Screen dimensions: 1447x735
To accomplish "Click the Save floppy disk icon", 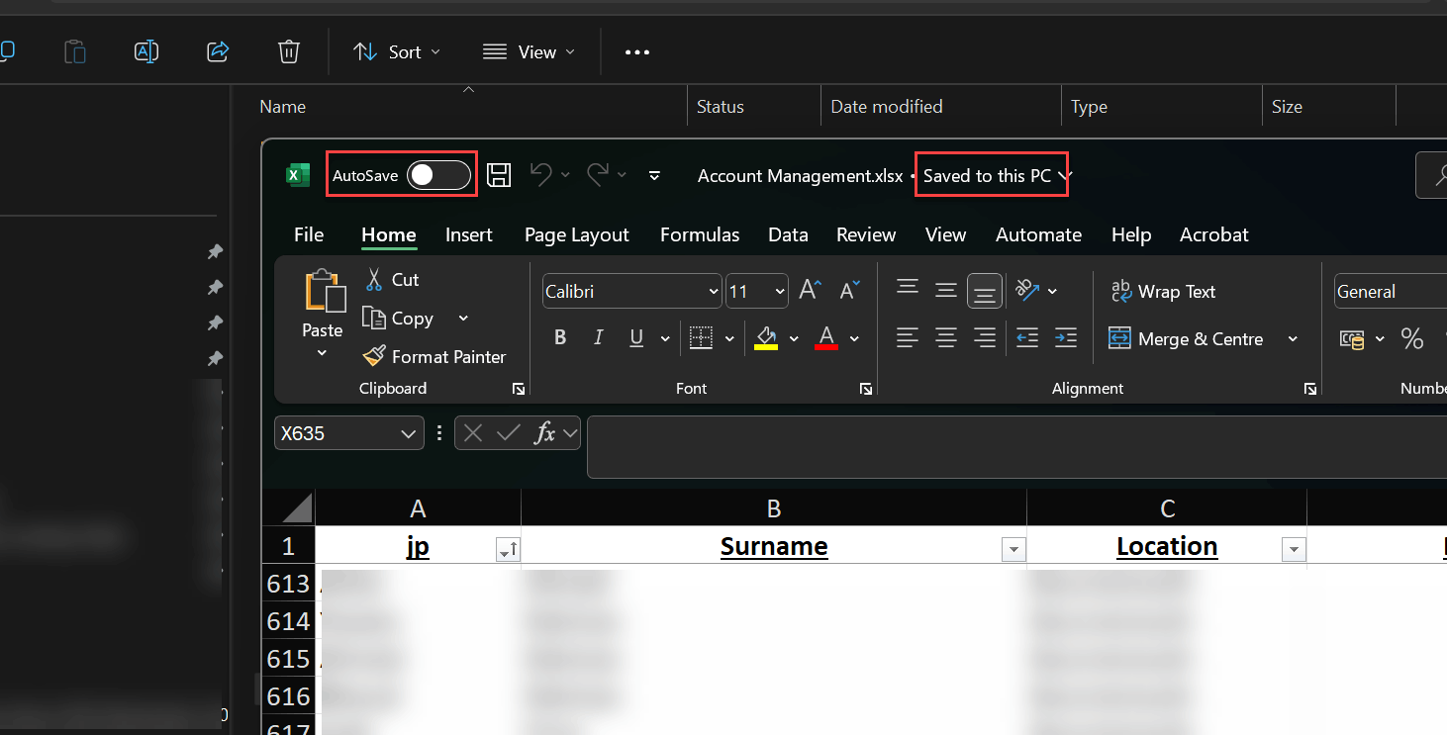I will tap(500, 175).
